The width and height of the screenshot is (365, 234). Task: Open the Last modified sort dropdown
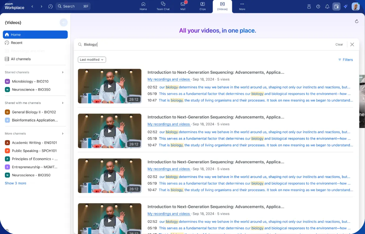(92, 59)
